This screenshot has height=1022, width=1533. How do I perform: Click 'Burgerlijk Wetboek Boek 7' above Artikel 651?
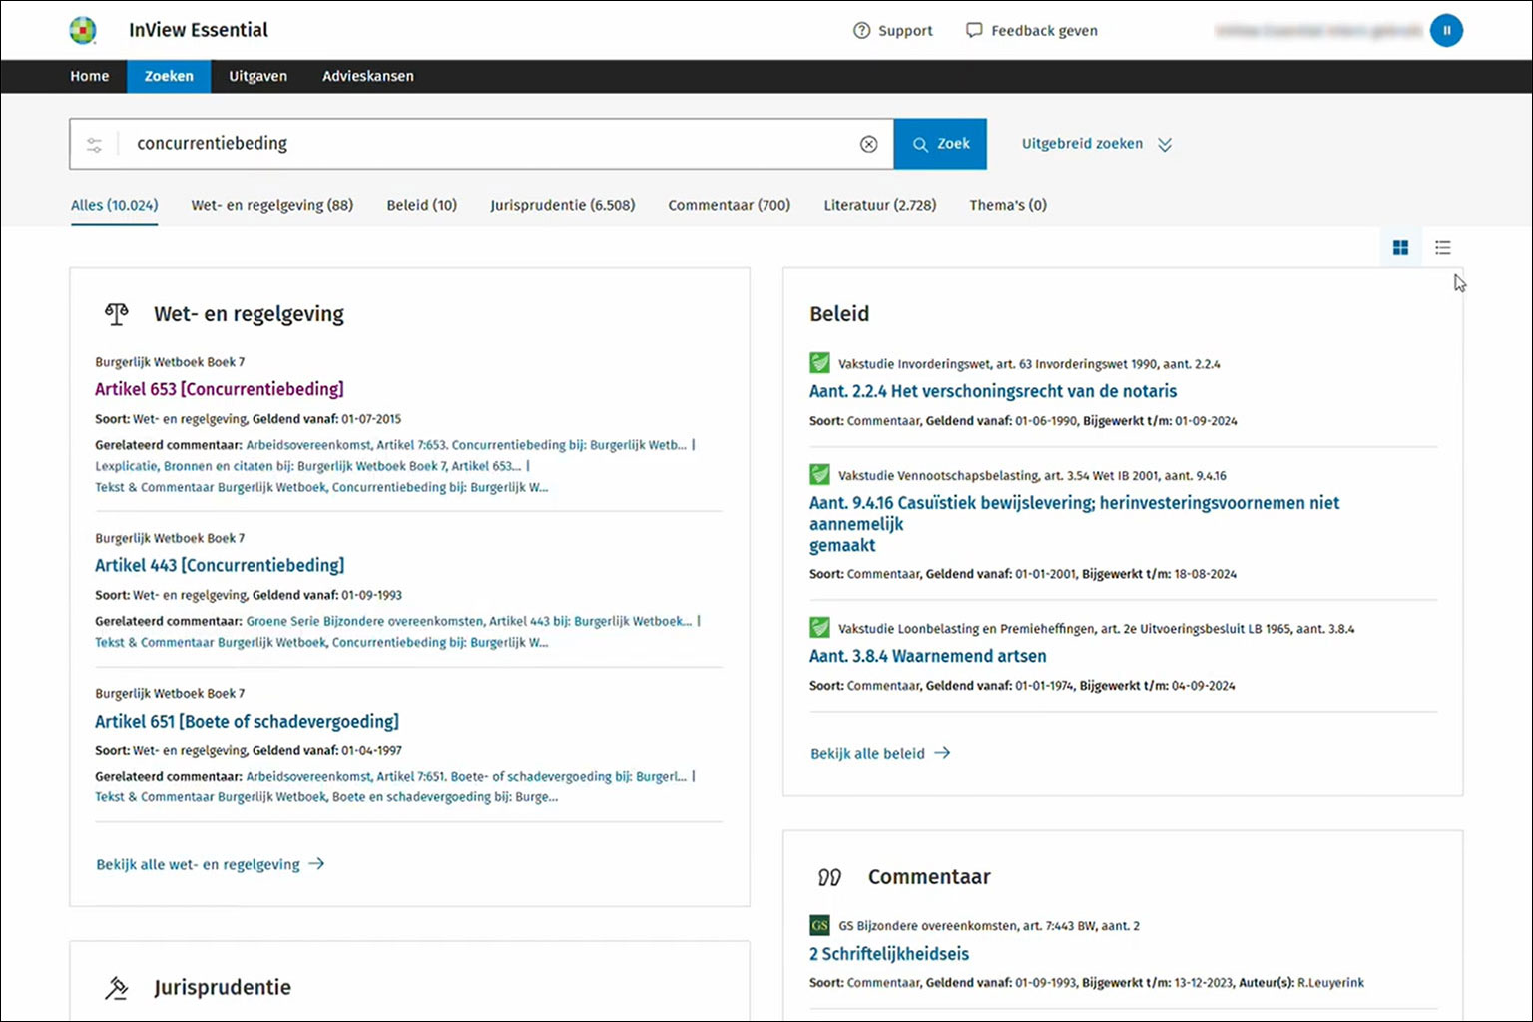[x=170, y=693]
